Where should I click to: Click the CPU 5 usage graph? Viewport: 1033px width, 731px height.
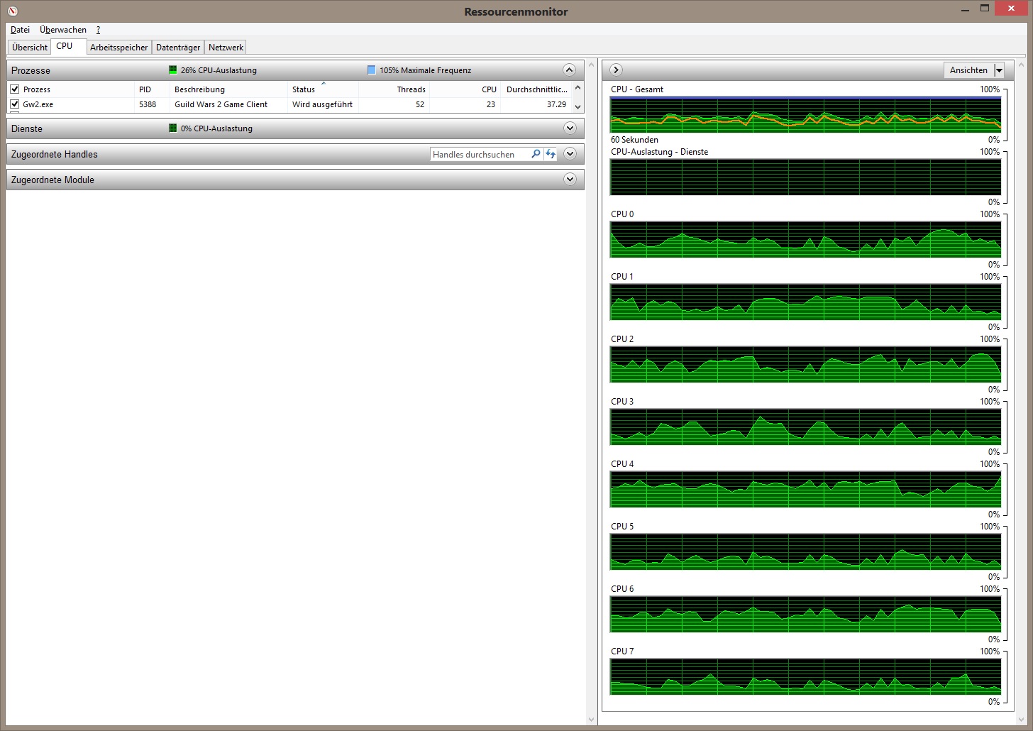pos(805,551)
